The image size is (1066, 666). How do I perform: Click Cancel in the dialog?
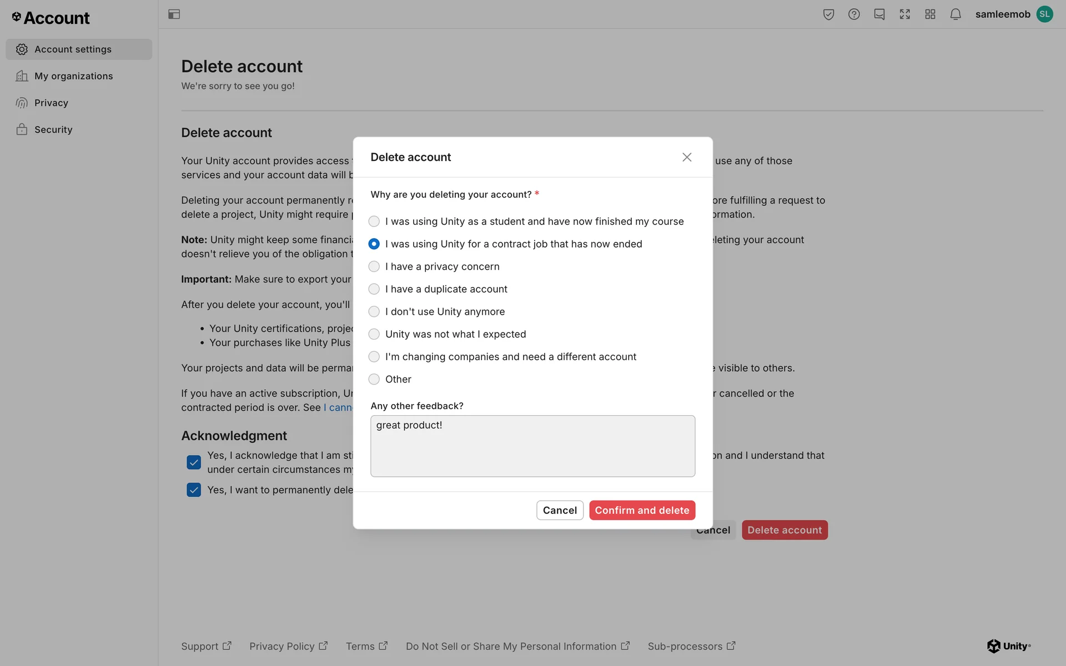point(560,510)
